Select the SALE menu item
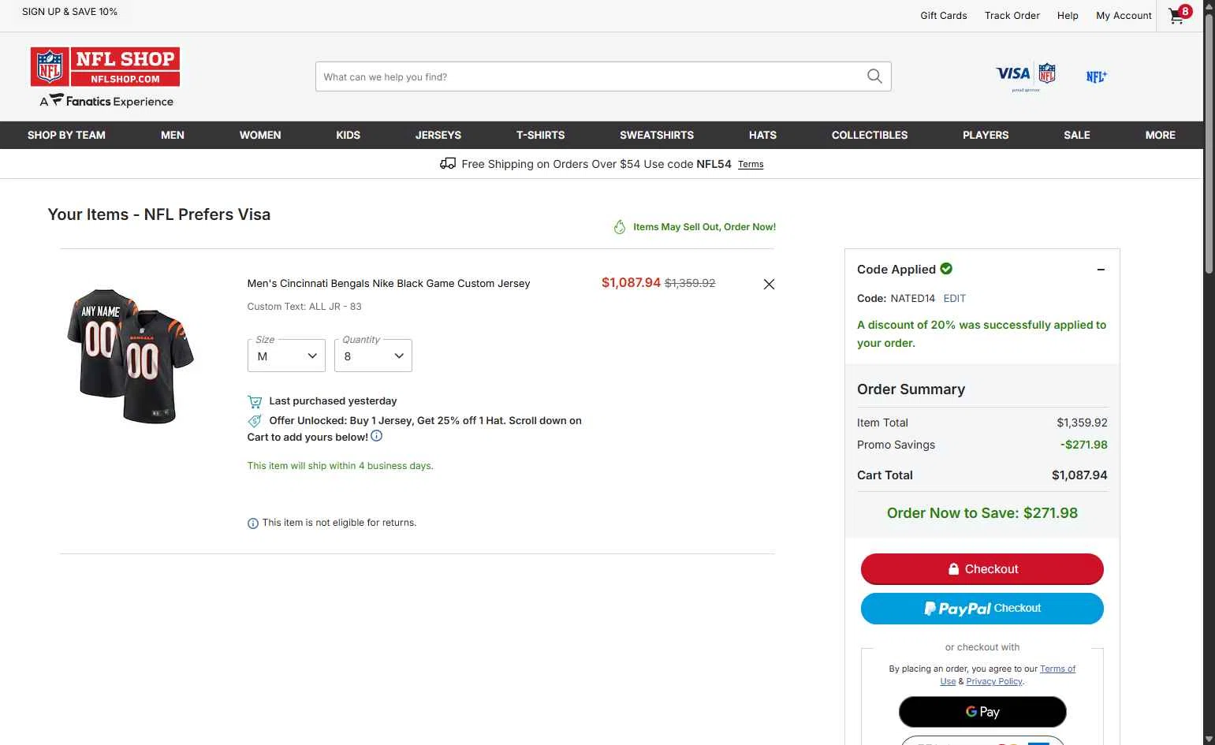The height and width of the screenshot is (745, 1215). click(x=1076, y=135)
